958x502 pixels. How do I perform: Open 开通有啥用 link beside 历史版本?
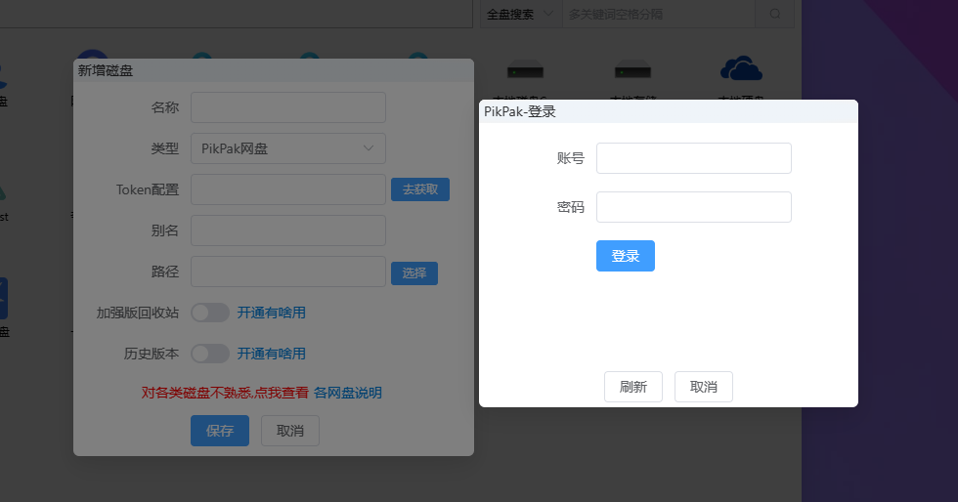pyautogui.click(x=272, y=354)
